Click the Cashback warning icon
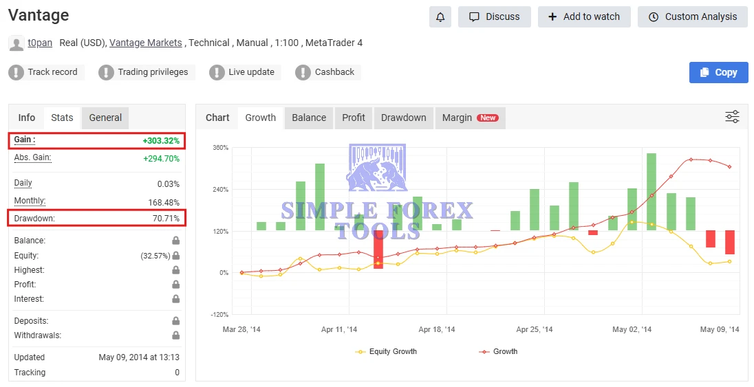754x387 pixels. pyautogui.click(x=303, y=72)
